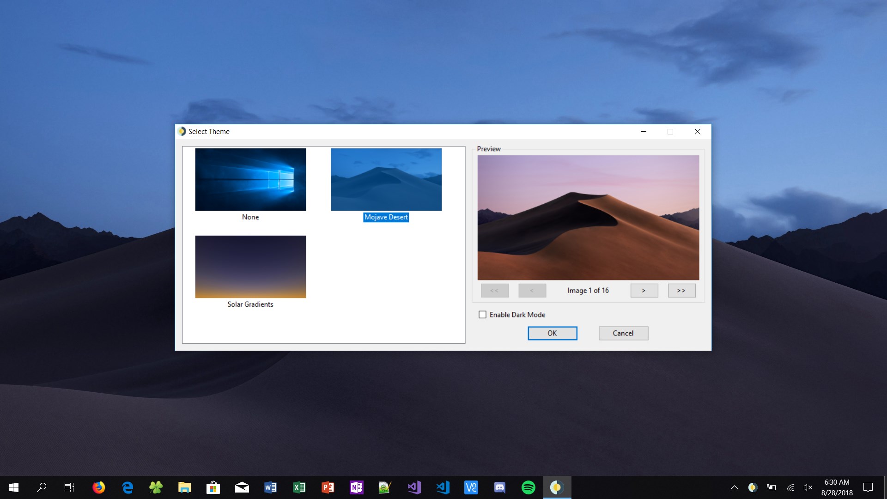Open Spotify from the taskbar
This screenshot has height=499, width=887.
coord(528,487)
